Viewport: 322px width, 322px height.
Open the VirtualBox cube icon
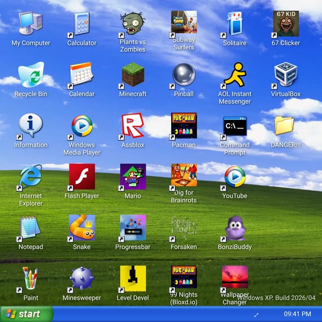pos(286,74)
